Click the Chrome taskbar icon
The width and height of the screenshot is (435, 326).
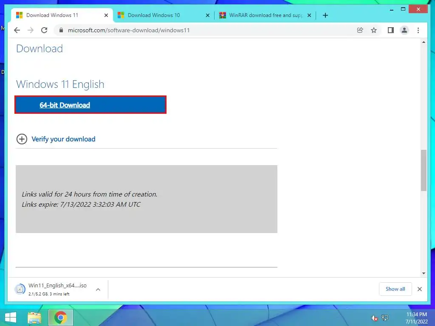(60, 318)
